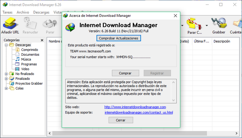Select the Proyectos Grabber icon
This screenshot has width=242, height=138.
point(12,83)
